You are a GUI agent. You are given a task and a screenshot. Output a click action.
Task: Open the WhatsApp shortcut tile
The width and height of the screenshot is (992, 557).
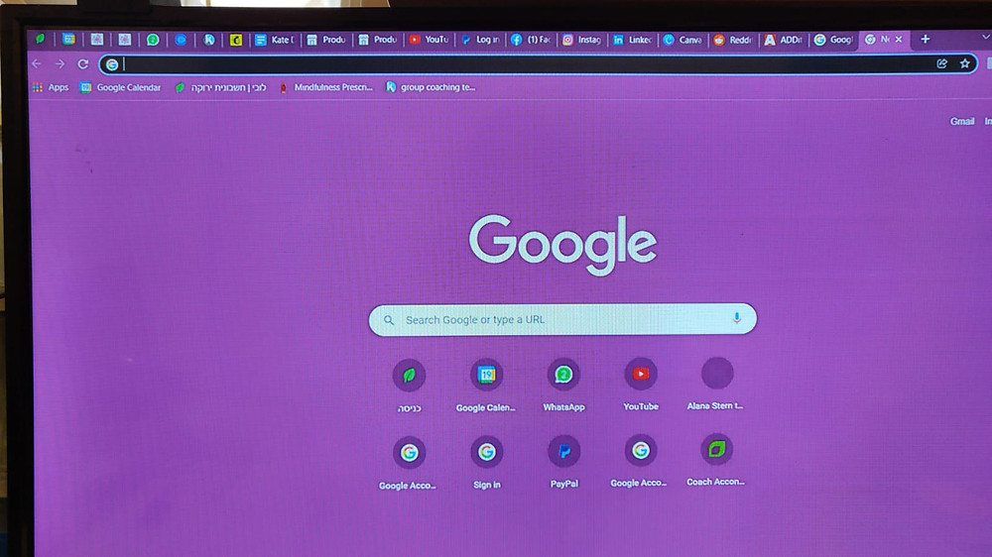(x=563, y=385)
